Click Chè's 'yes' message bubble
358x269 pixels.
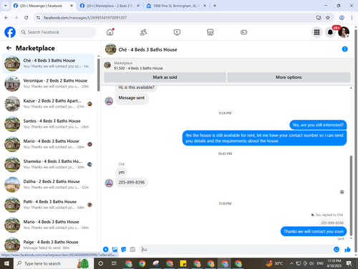point(122,172)
